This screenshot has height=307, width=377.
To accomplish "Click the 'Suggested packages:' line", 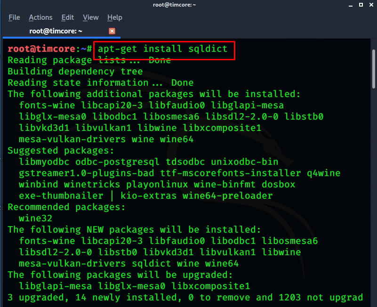I will coord(61,151).
